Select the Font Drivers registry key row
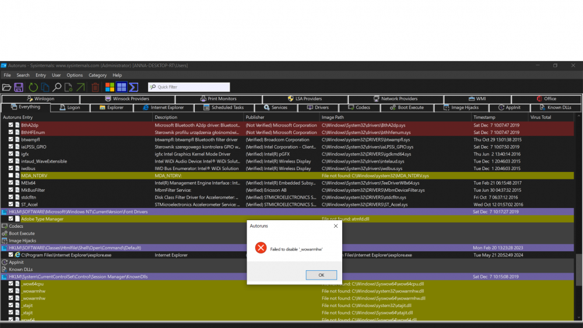The width and height of the screenshot is (583, 328). [76, 212]
